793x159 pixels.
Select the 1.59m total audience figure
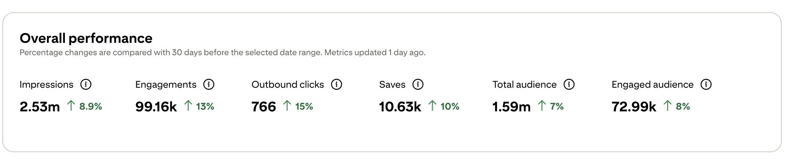coord(512,107)
